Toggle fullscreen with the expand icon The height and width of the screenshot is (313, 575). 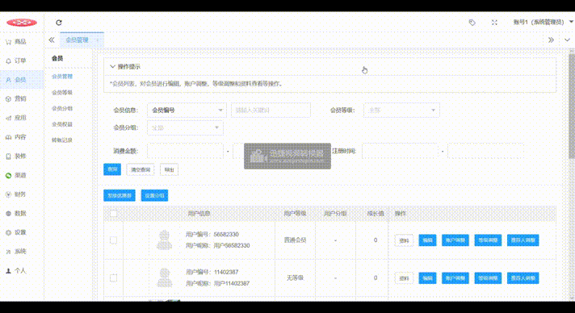(x=494, y=23)
